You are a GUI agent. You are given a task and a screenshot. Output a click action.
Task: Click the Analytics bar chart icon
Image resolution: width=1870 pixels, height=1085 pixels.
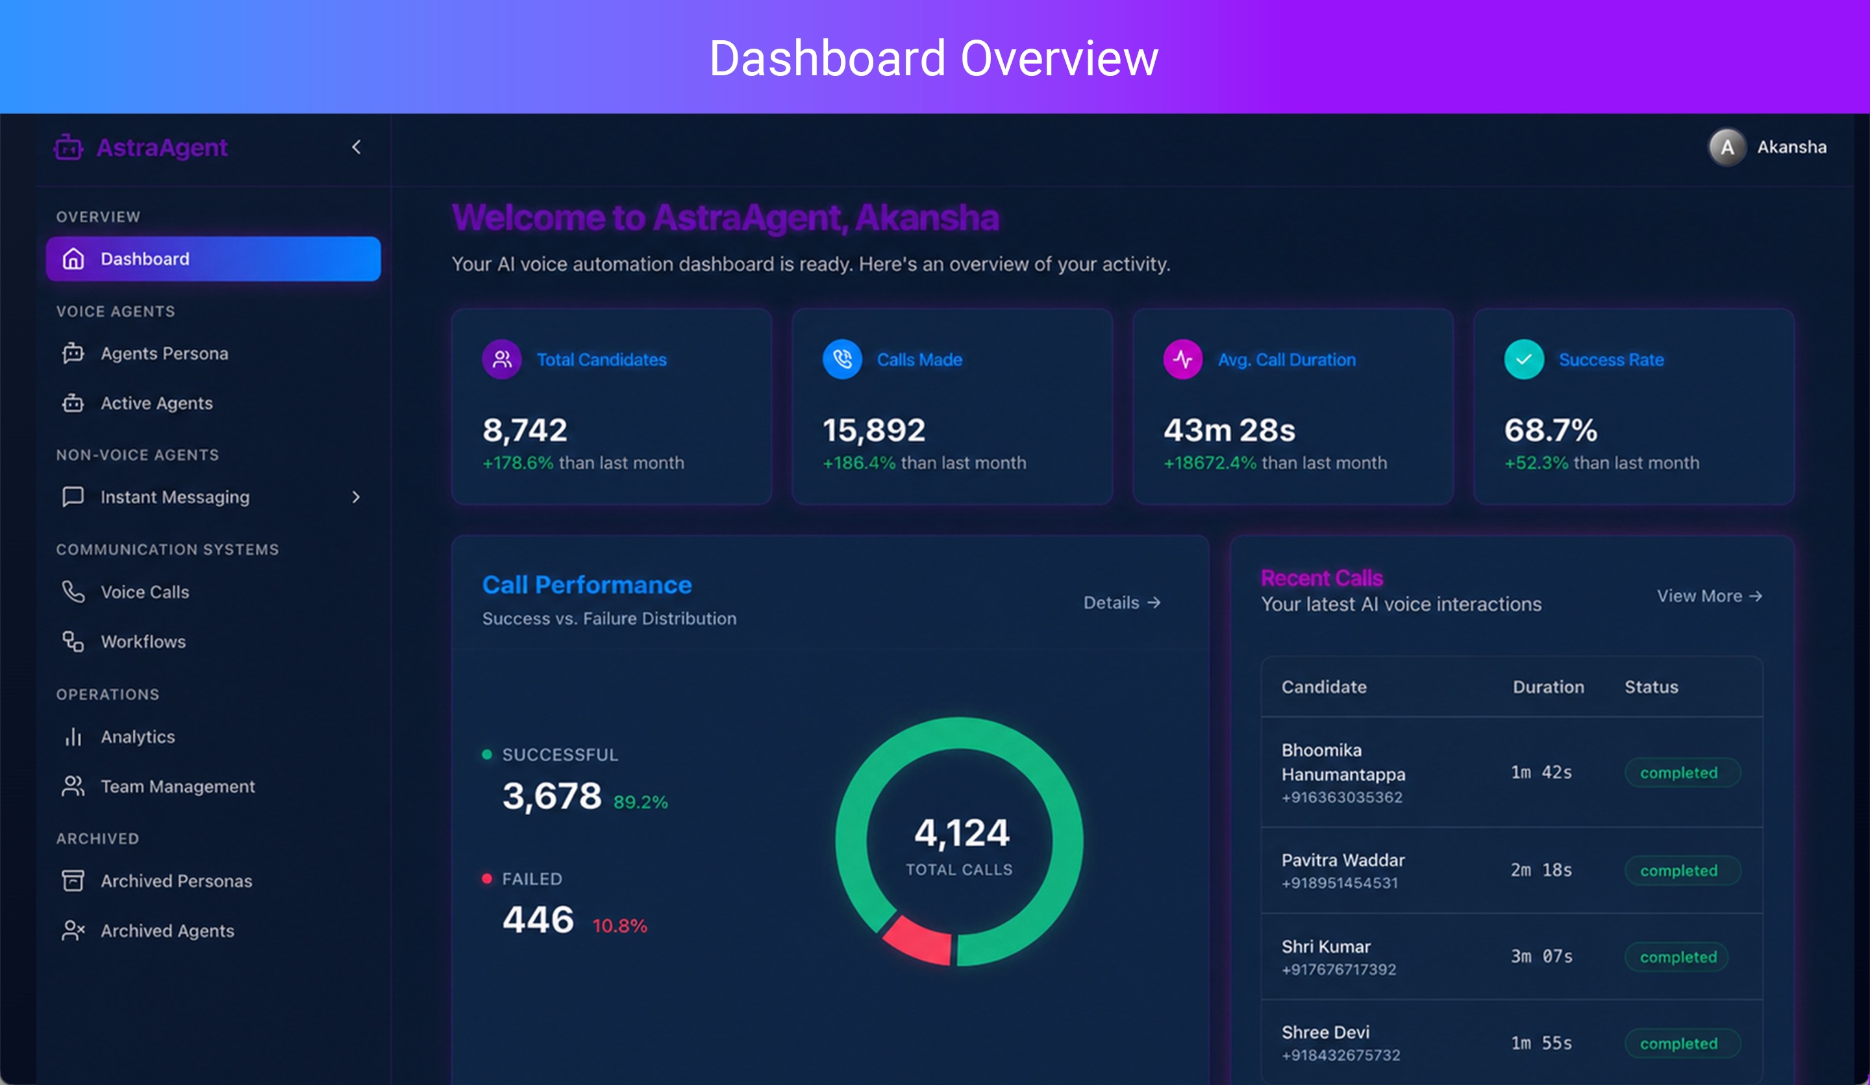73,737
